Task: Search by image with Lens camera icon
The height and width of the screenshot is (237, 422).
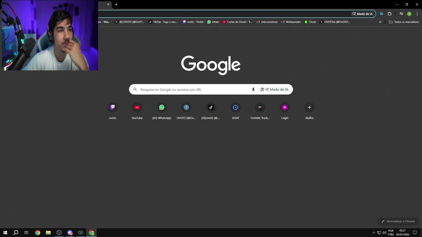Action: 262,90
